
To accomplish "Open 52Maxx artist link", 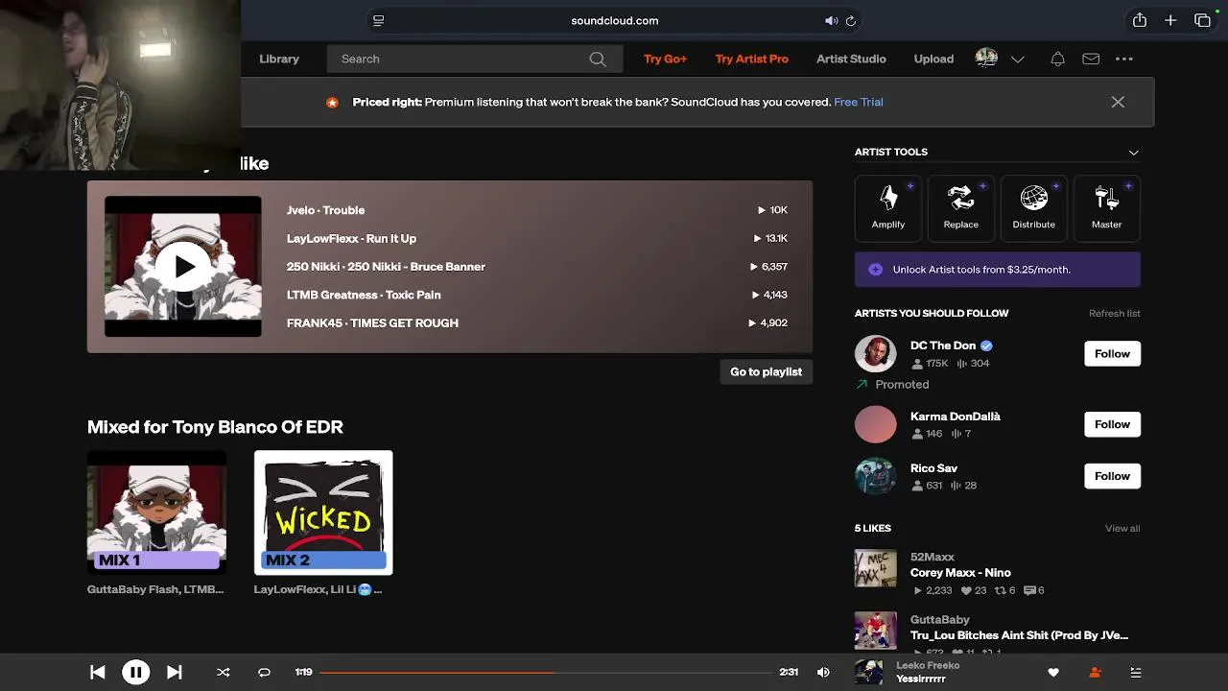I will coord(933,557).
